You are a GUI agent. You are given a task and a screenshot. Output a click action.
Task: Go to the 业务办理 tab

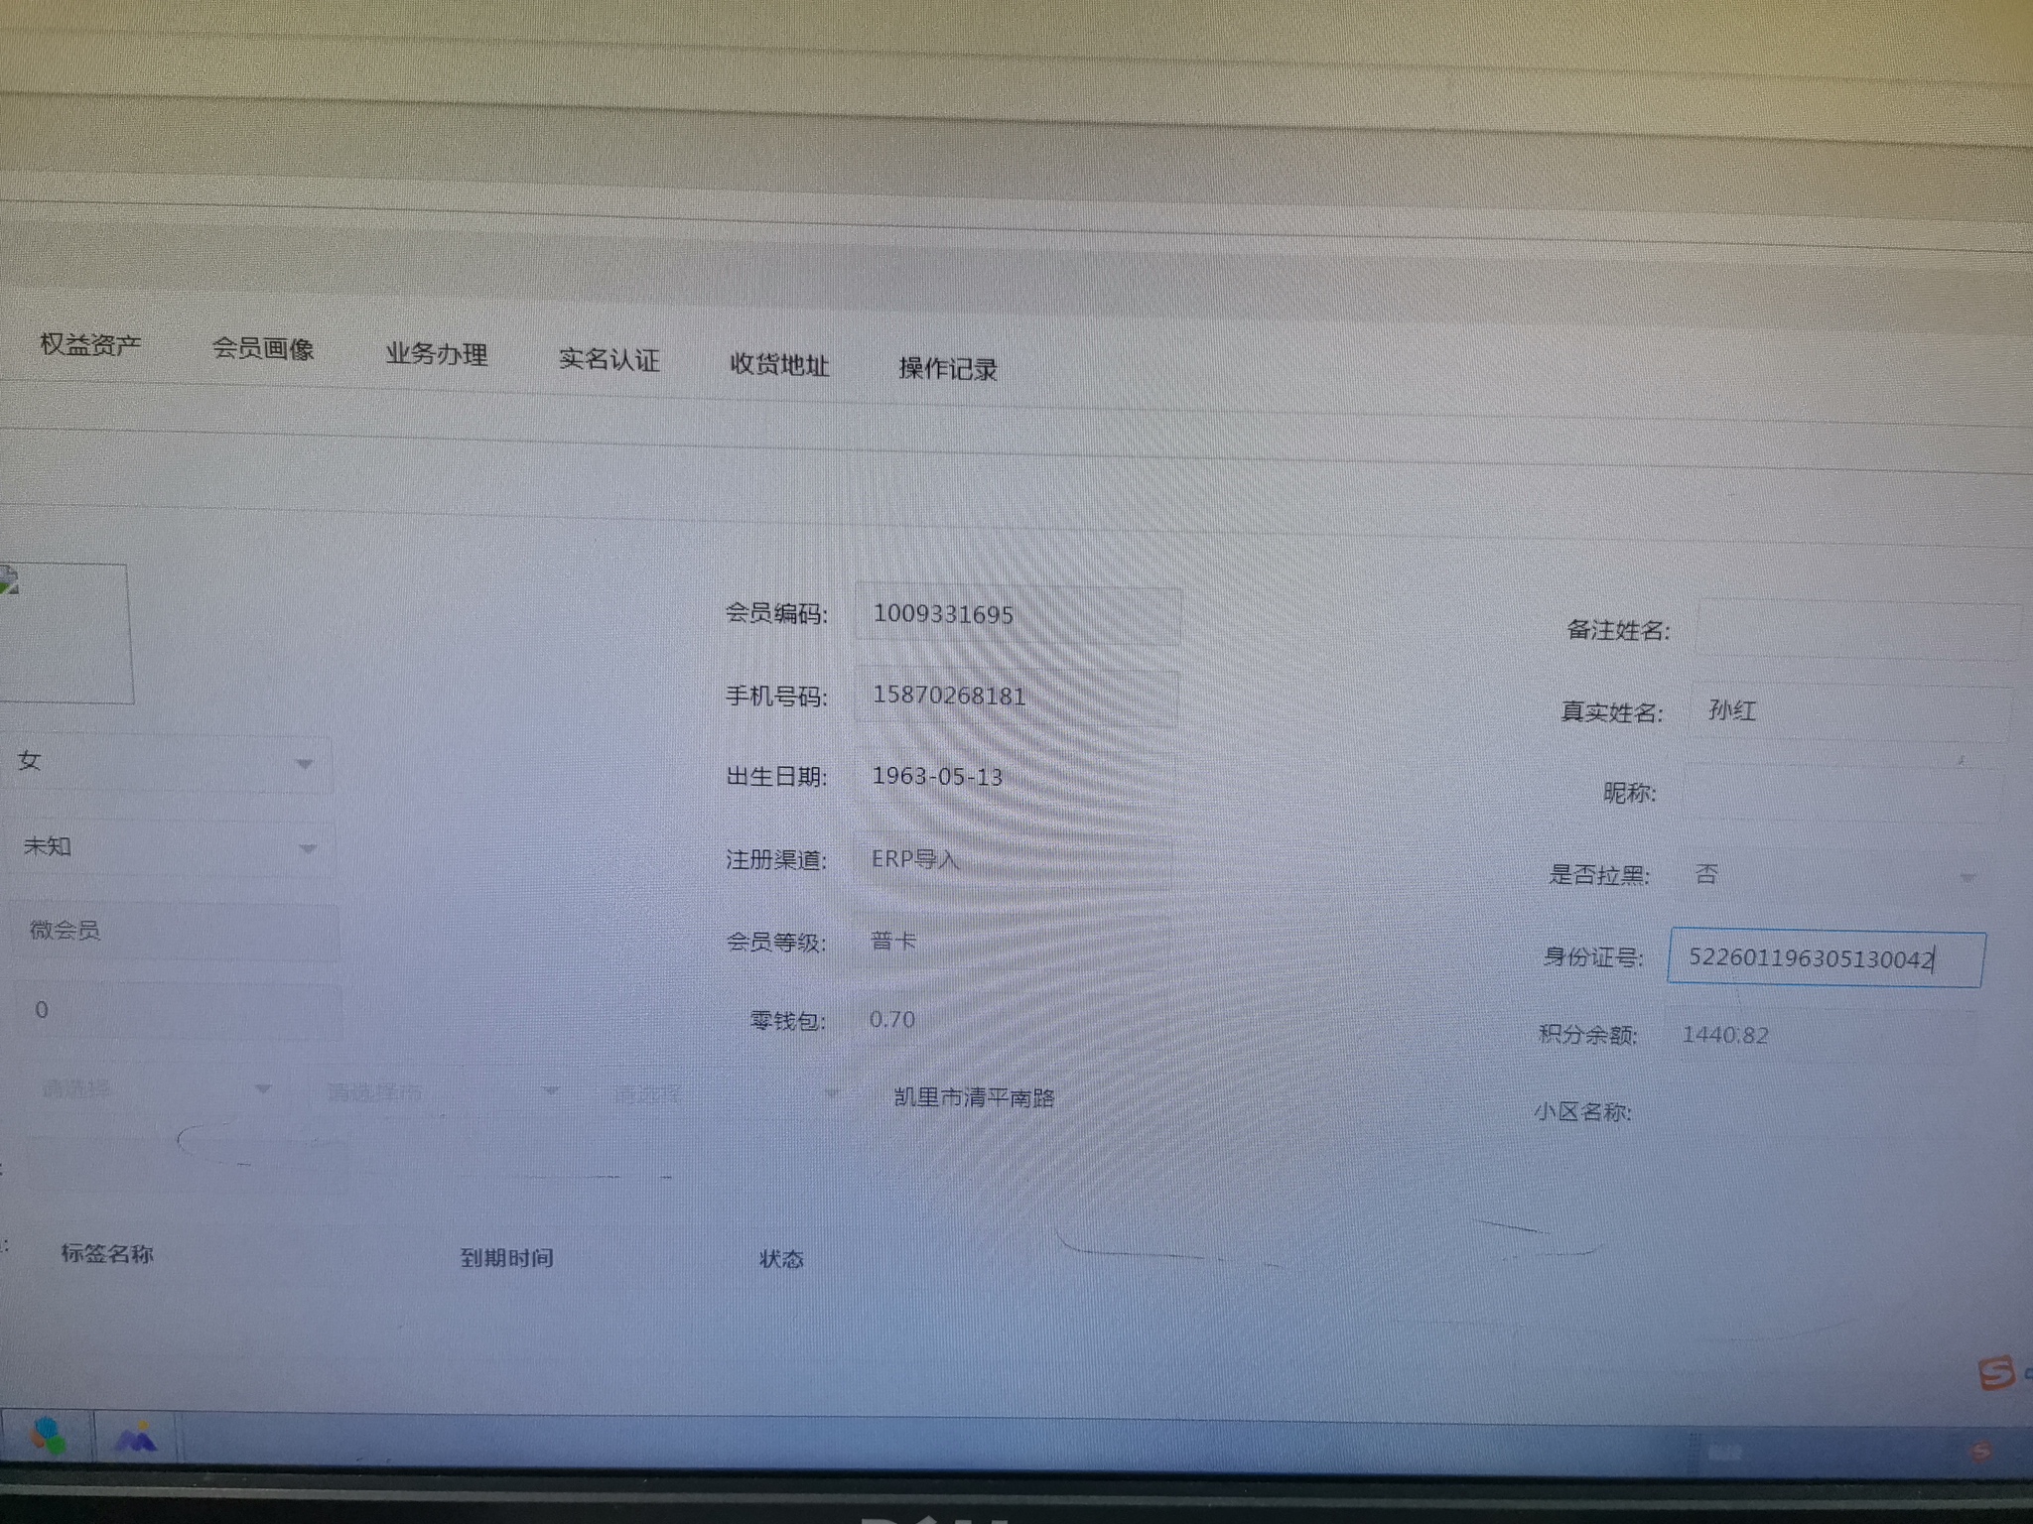pos(437,354)
